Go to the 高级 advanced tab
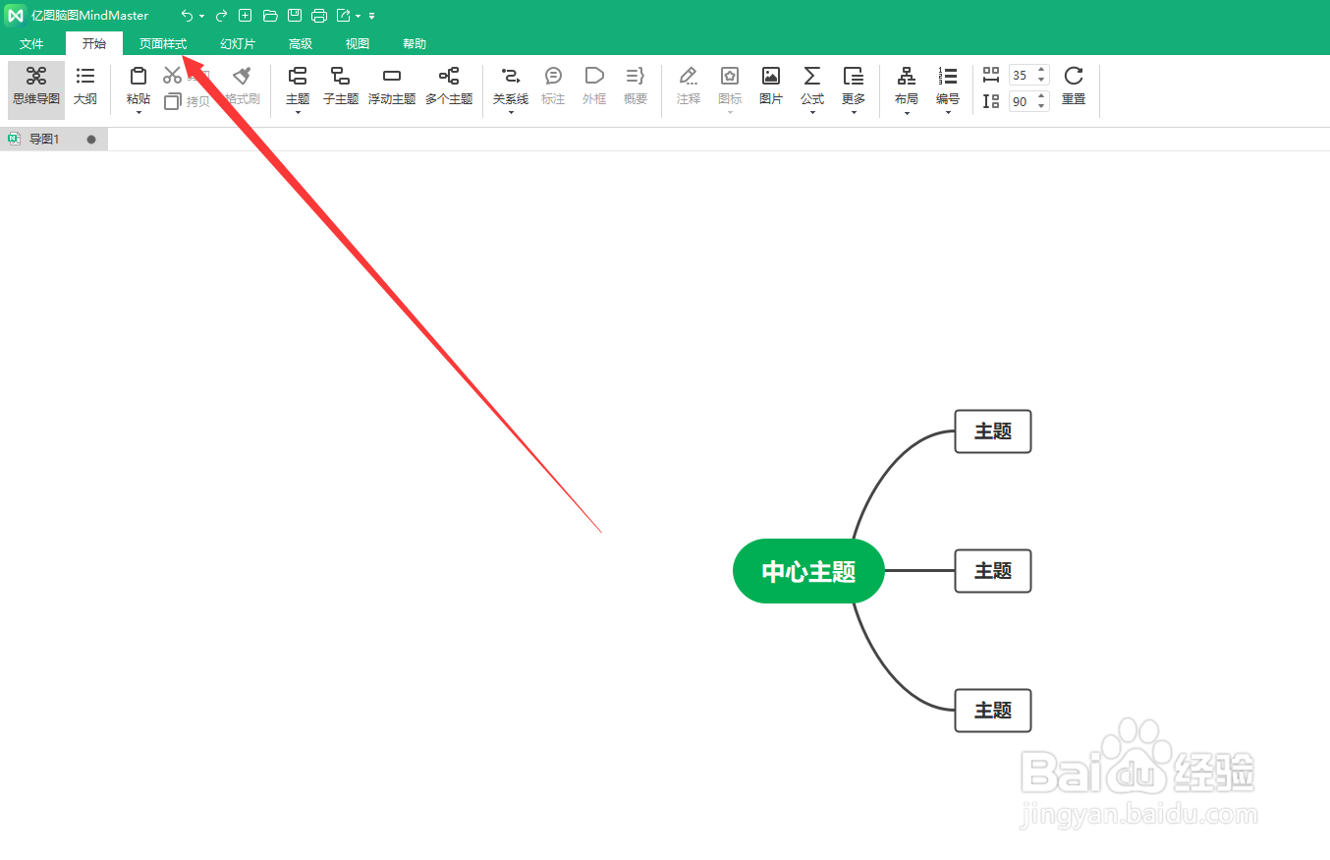 301,44
